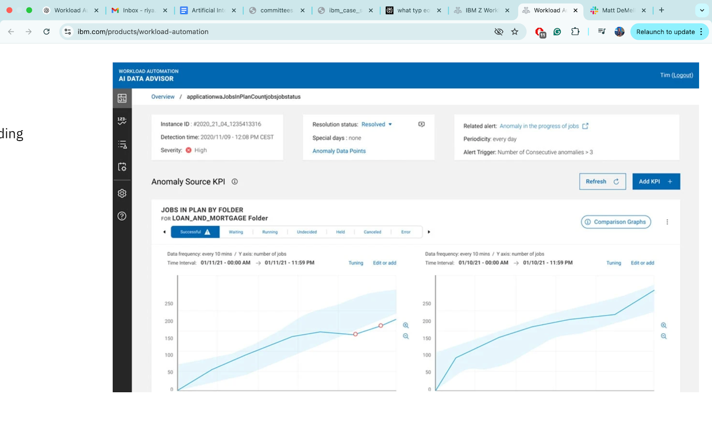The width and height of the screenshot is (712, 445).
Task: Open the Chrome profile avatar
Action: point(619,32)
